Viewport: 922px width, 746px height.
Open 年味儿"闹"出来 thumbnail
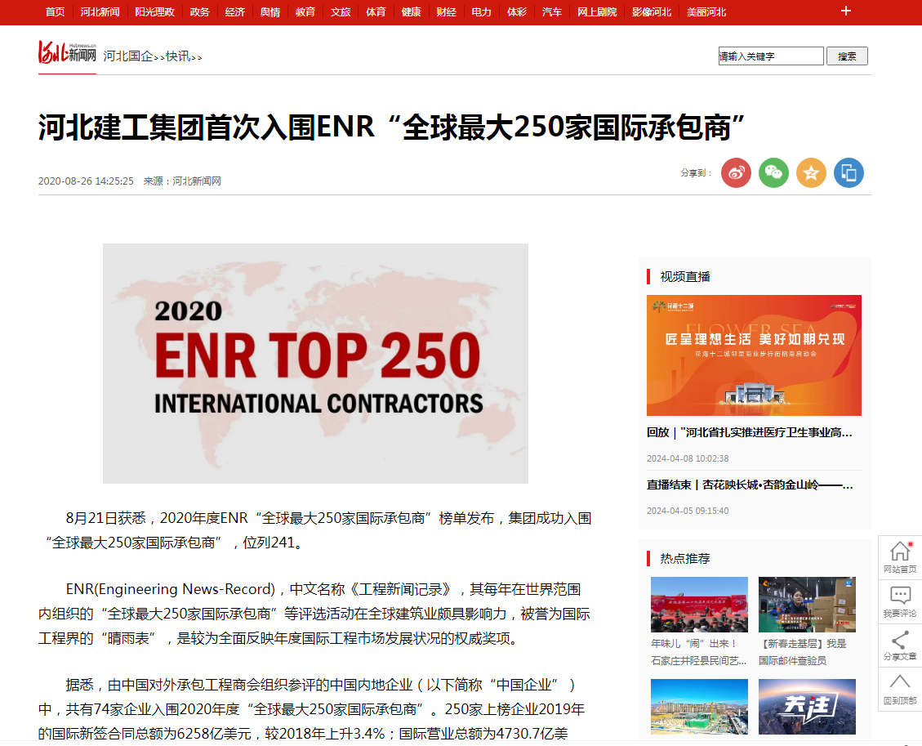click(x=699, y=604)
